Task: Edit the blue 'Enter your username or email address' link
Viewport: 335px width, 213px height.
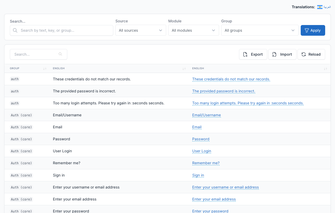Action: [225, 187]
